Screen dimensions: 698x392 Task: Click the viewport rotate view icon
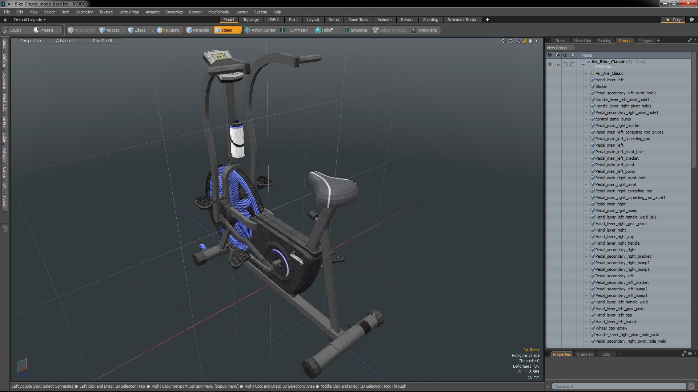tap(510, 41)
